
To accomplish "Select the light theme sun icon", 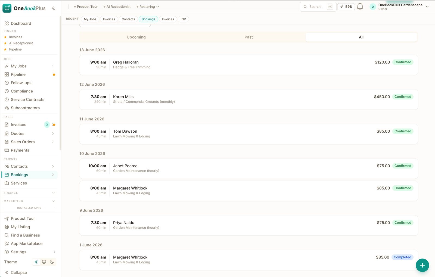I will click(x=36, y=262).
